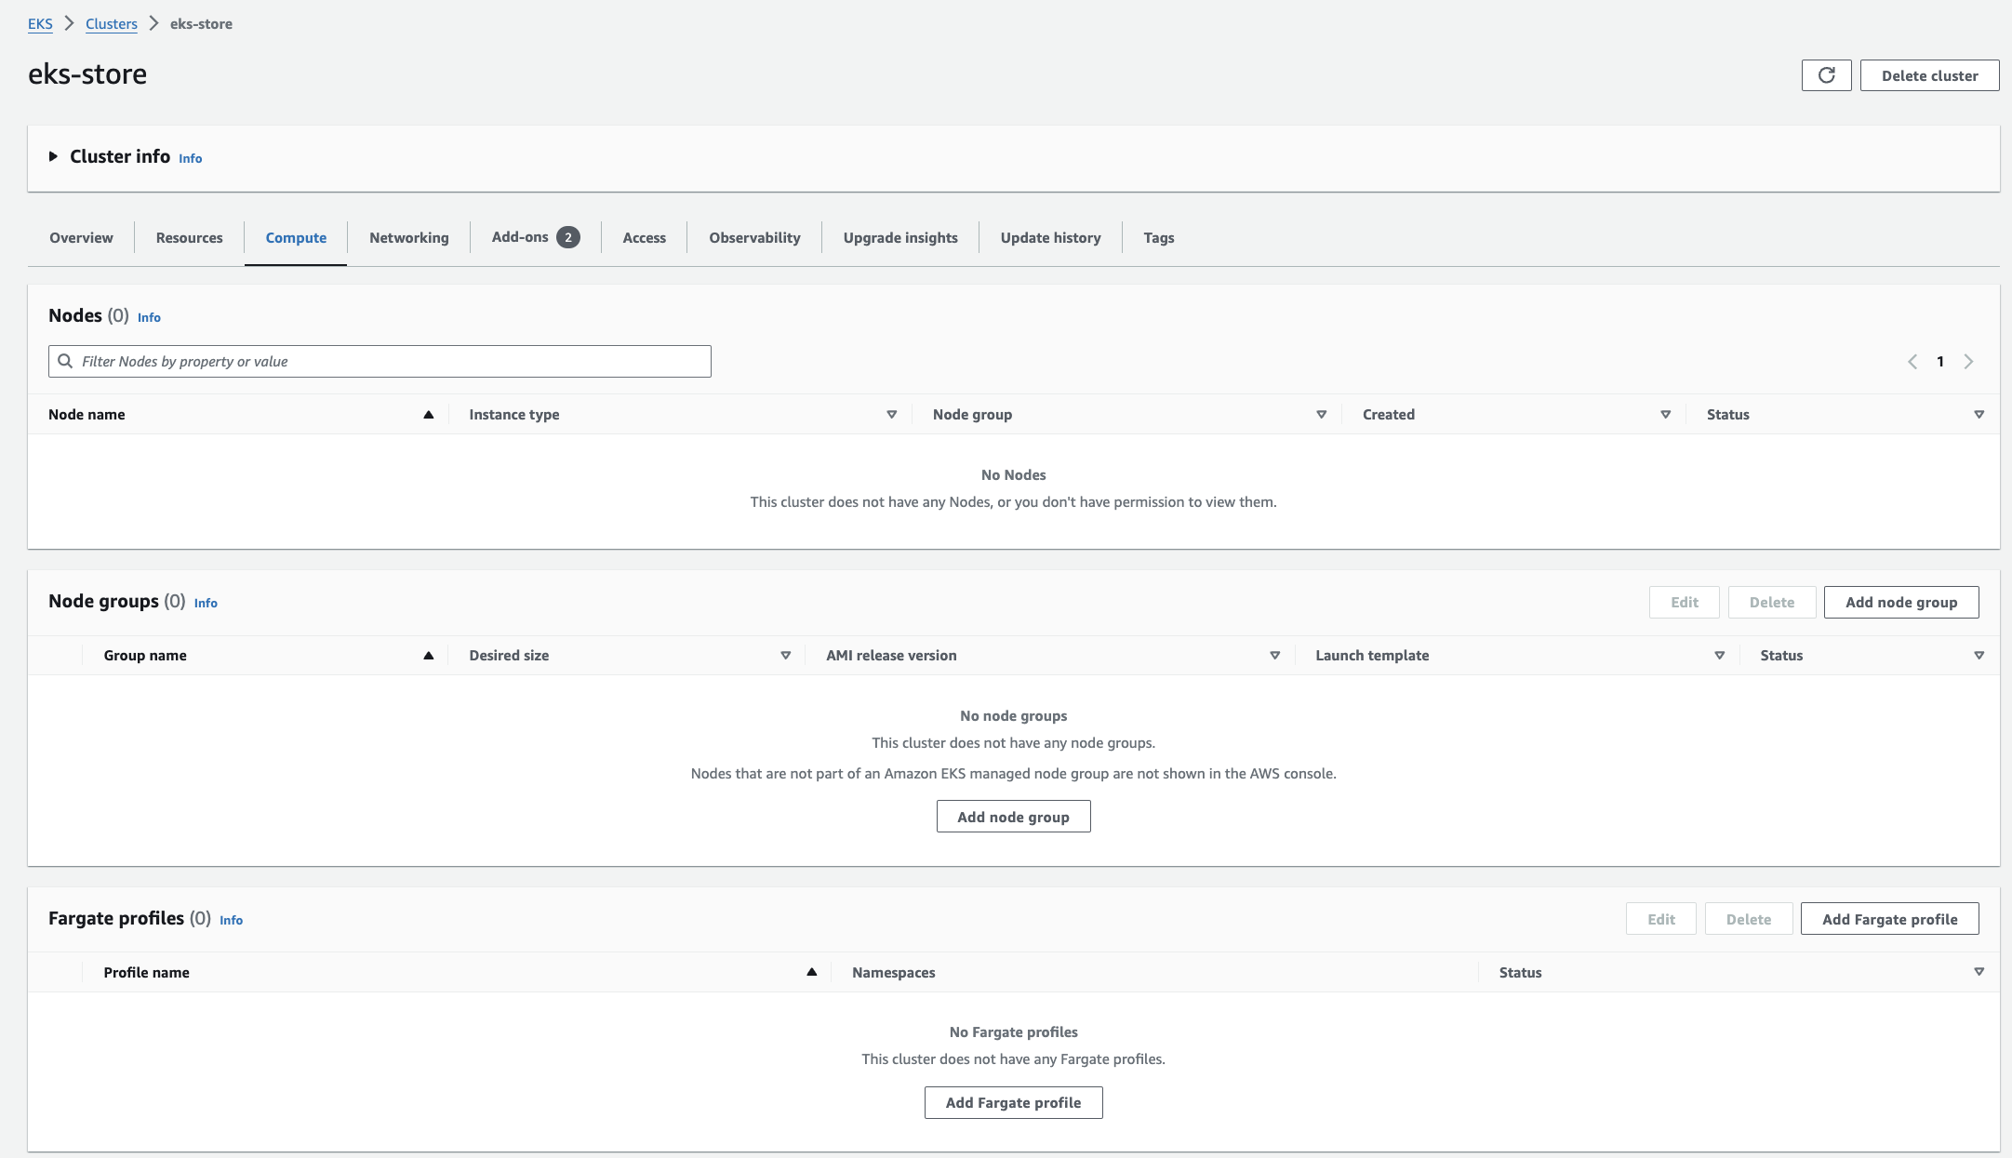The height and width of the screenshot is (1158, 2012).
Task: Switch to the Networking tab
Action: click(408, 237)
